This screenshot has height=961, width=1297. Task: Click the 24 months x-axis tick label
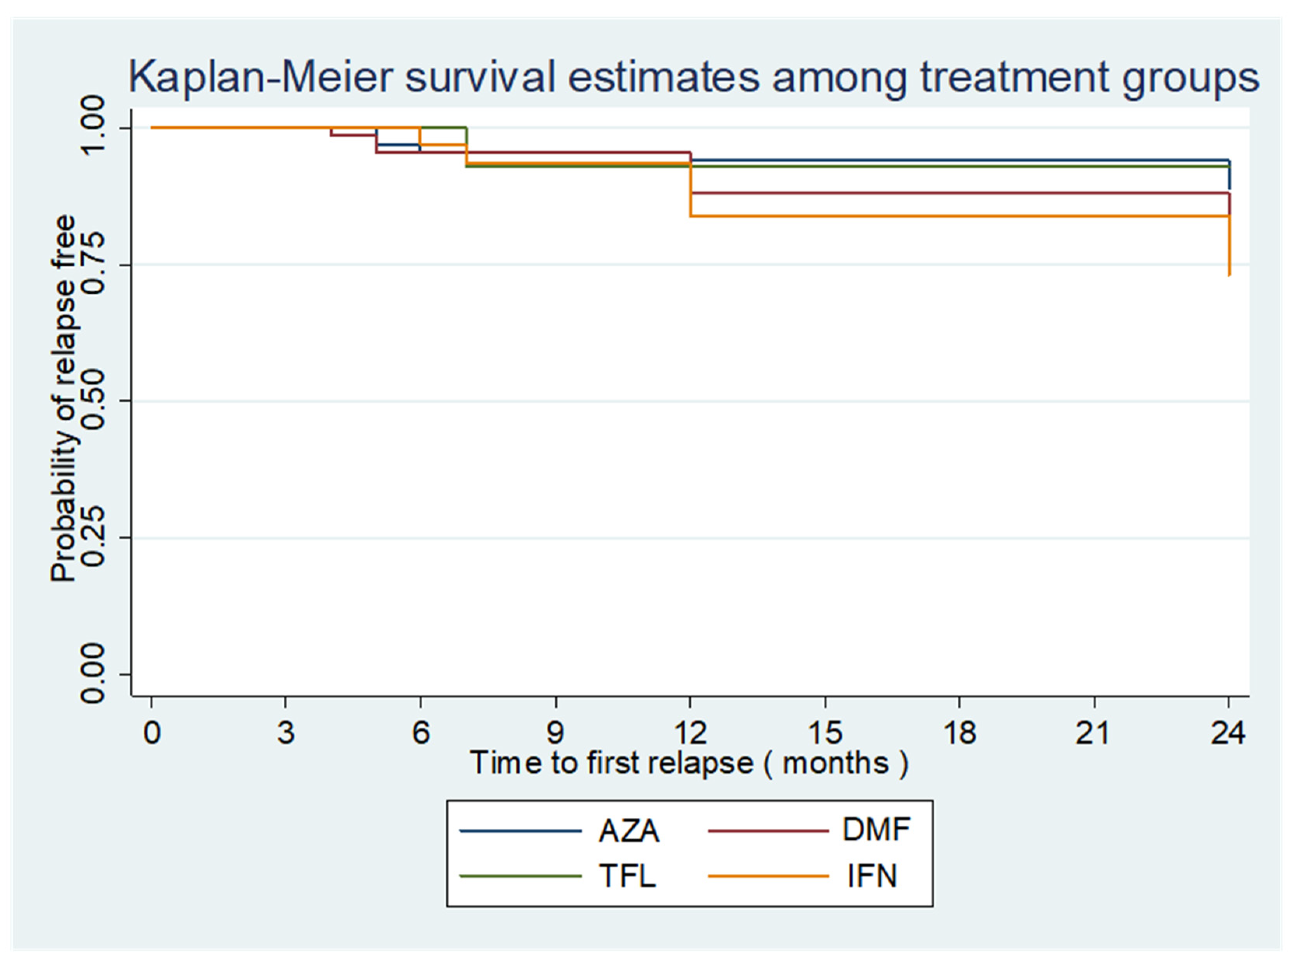(1228, 733)
